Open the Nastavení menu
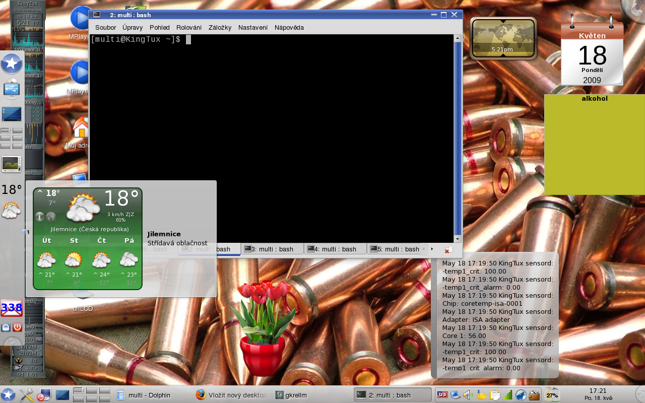The image size is (645, 403). coord(253,28)
